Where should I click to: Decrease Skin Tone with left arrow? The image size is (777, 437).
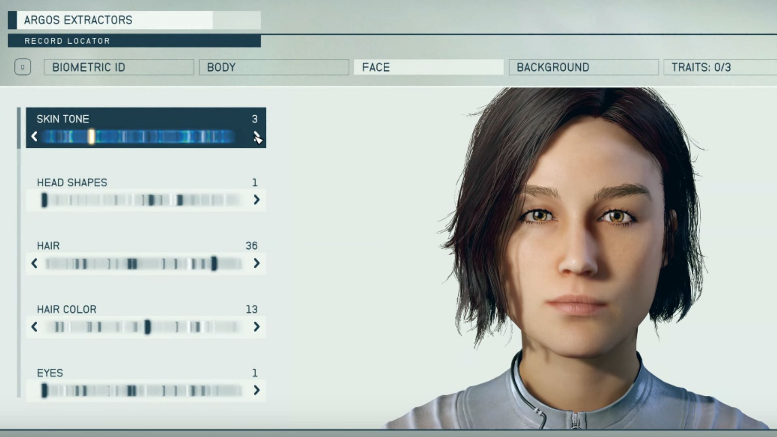coord(34,136)
